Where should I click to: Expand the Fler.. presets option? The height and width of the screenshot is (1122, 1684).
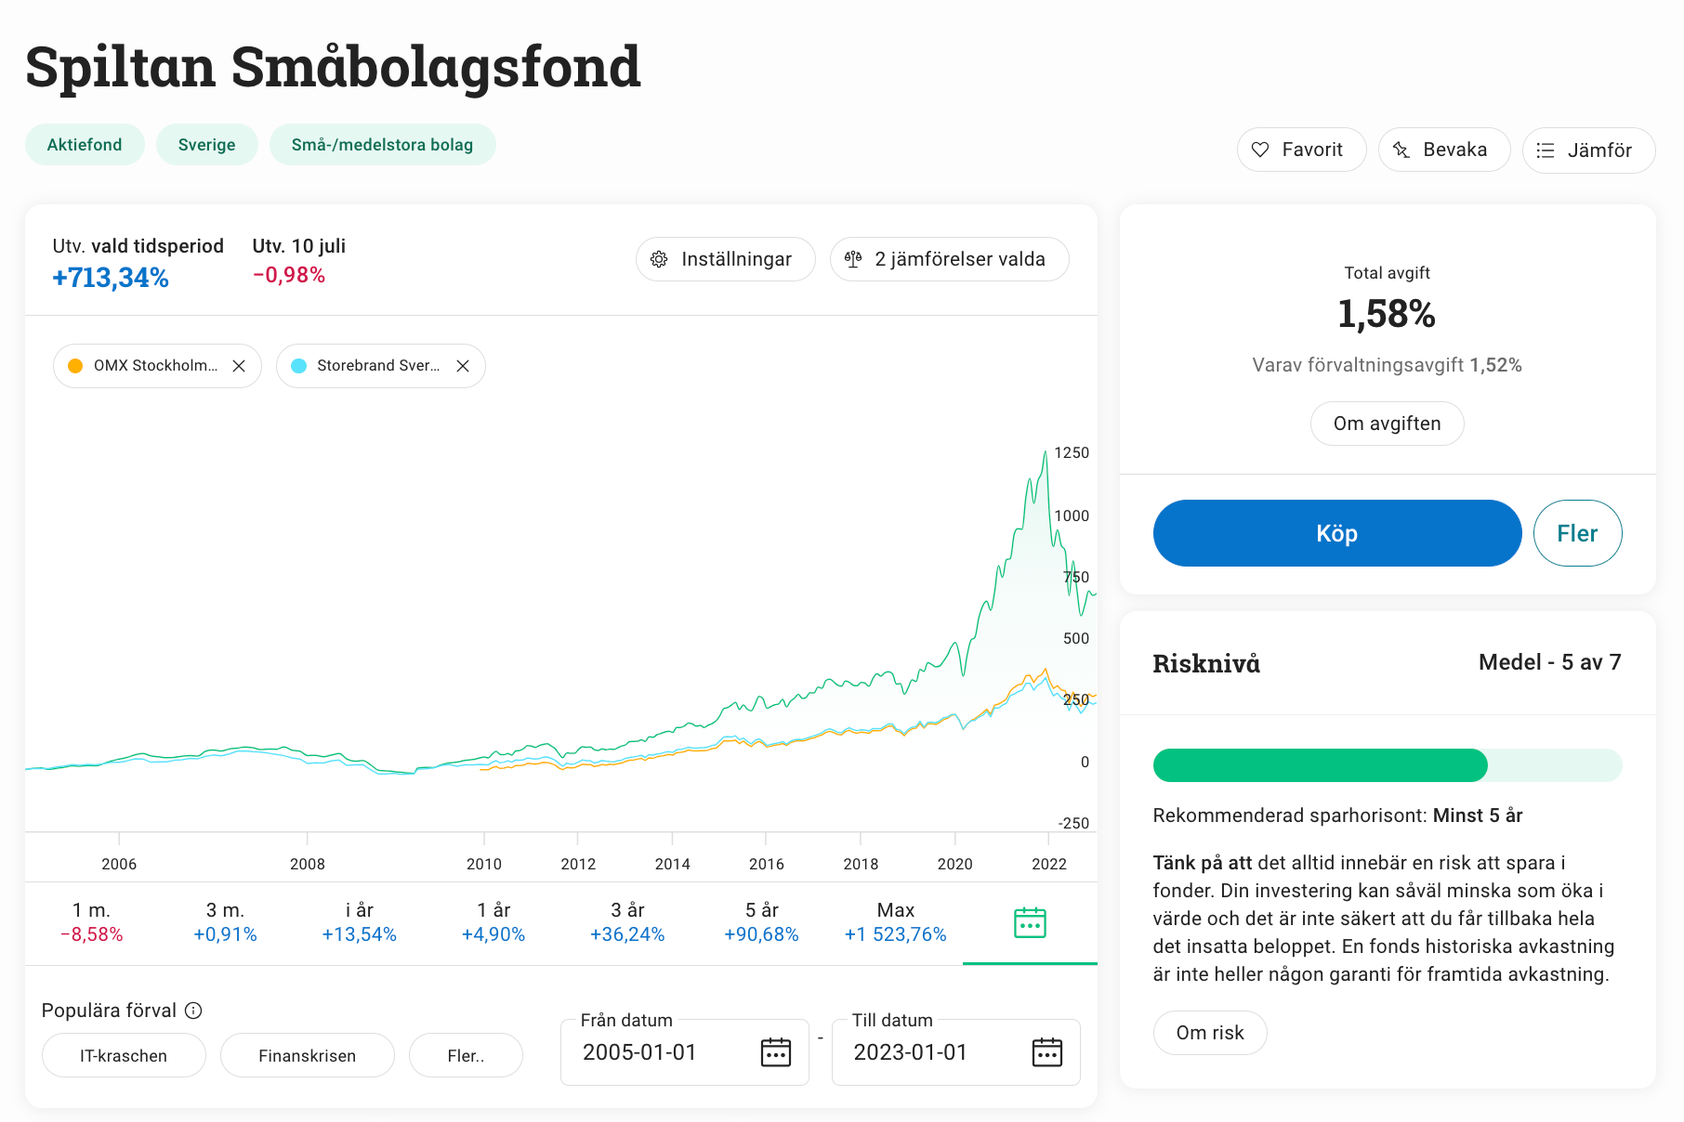pos(466,1056)
